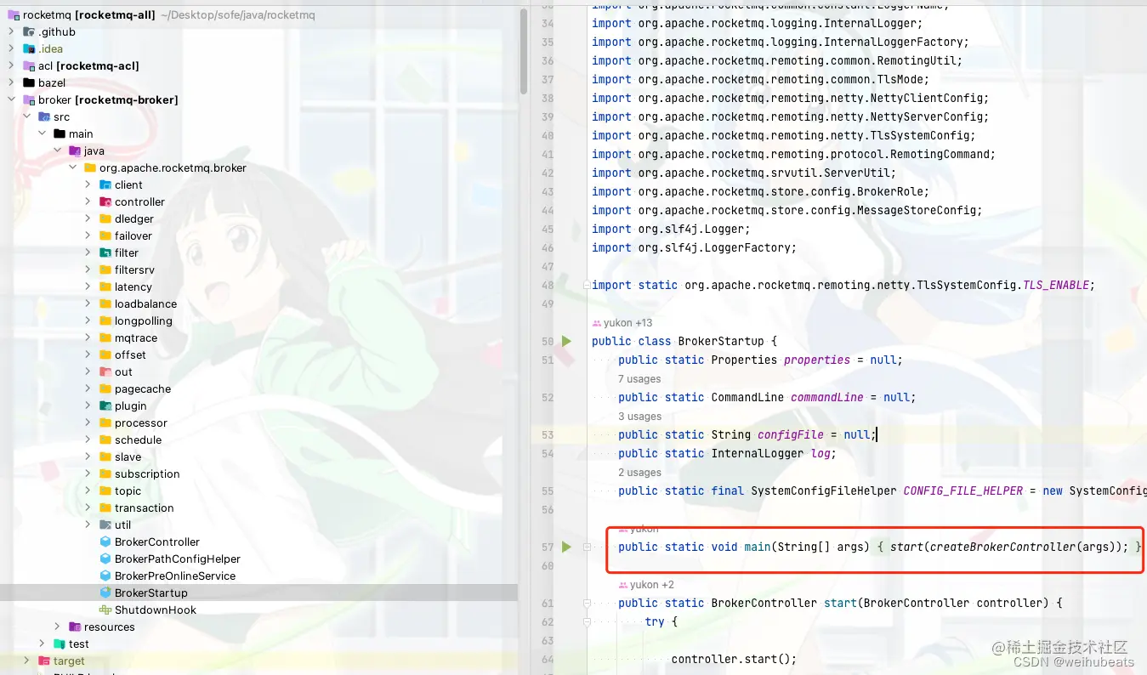Viewport: 1147px width, 675px height.
Task: Click the test folder icon
Action: click(x=60, y=644)
